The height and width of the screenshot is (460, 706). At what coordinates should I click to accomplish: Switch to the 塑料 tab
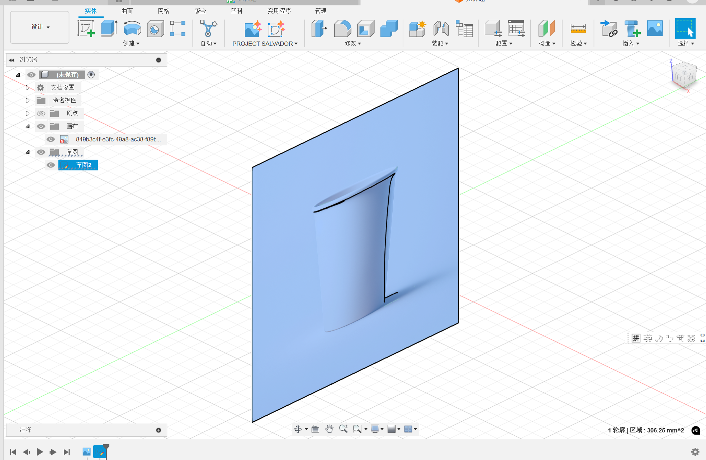[237, 11]
